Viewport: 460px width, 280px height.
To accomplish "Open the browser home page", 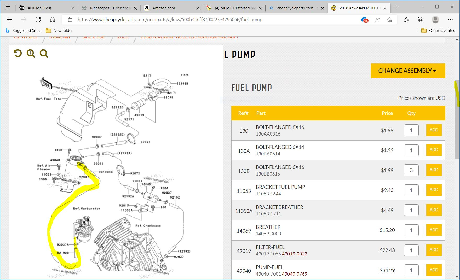I will [x=53, y=20].
